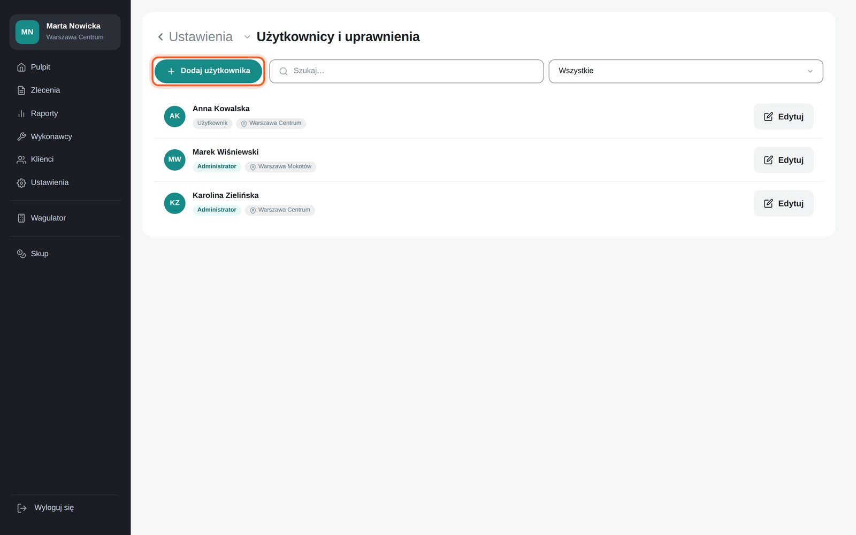
Task: Click the name Marek Wiśniewski
Action: coord(225,152)
